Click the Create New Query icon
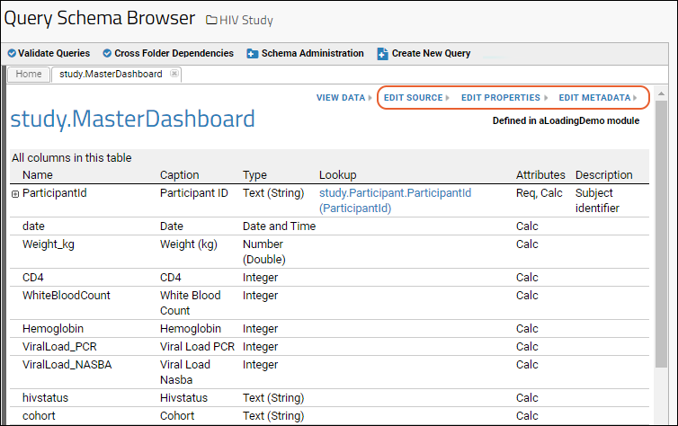The width and height of the screenshot is (678, 426). coord(382,54)
